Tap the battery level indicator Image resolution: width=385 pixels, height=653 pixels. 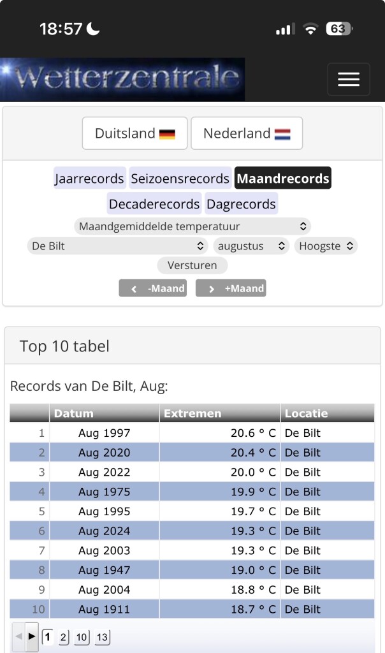point(338,29)
